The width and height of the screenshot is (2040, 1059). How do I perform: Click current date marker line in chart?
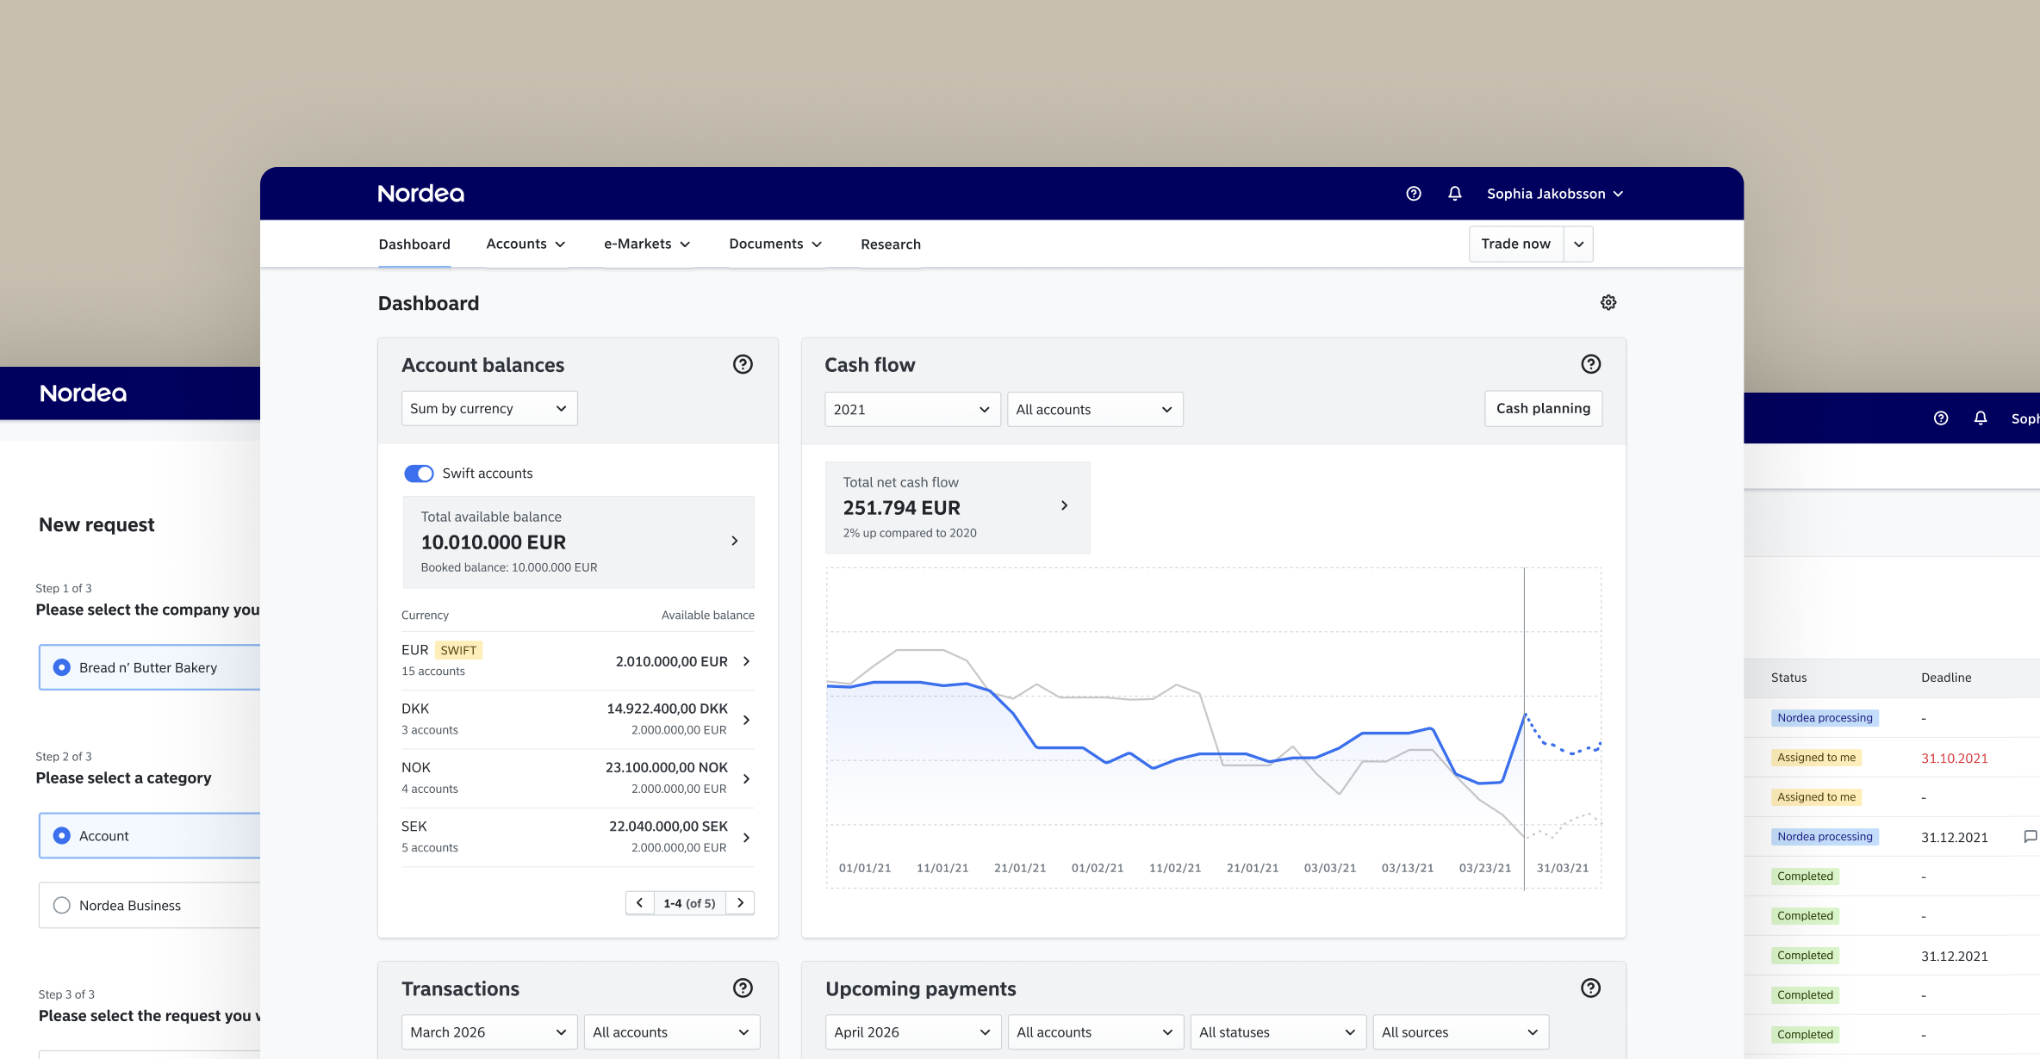(1524, 728)
